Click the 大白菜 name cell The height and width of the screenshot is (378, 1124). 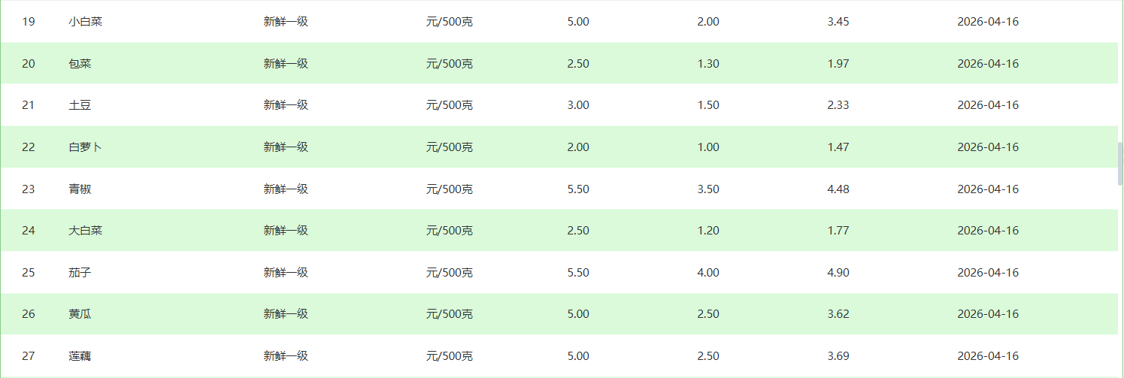click(x=85, y=231)
